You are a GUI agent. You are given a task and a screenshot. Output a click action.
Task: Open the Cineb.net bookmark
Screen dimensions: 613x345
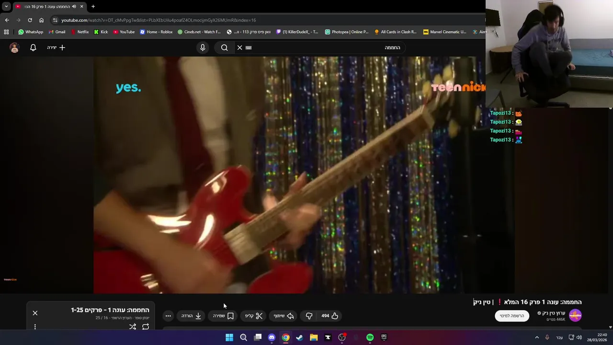pos(199,32)
